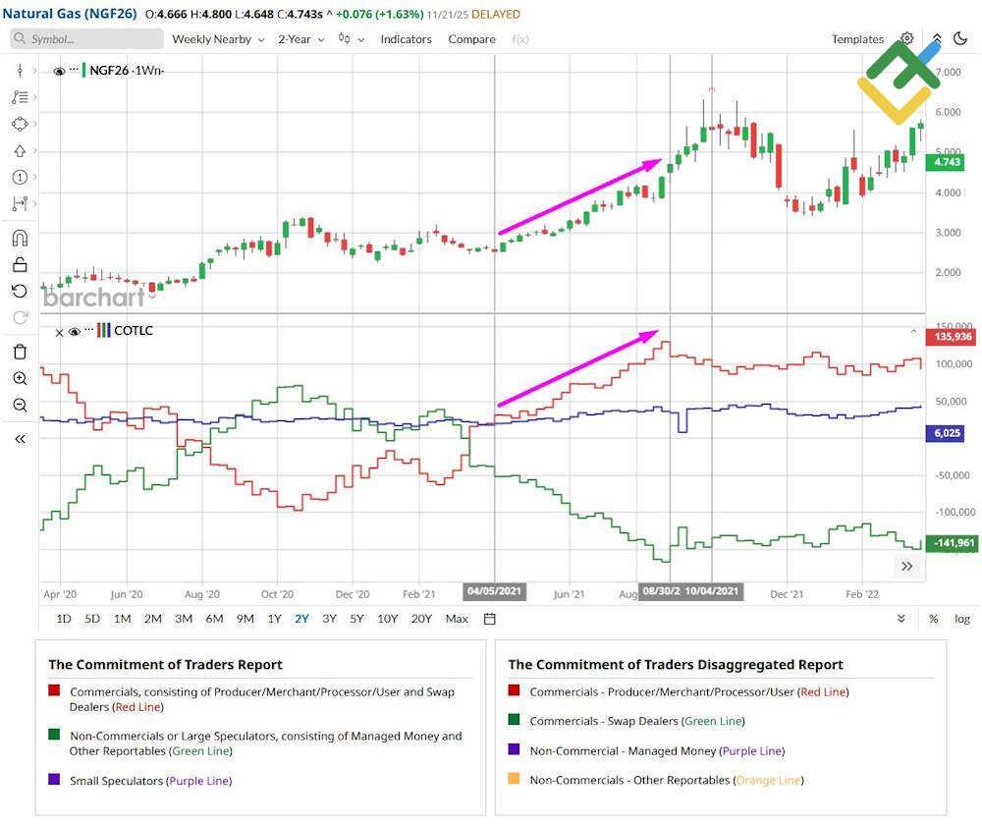Click the Symbol search field
The image size is (982, 824).
(x=86, y=39)
